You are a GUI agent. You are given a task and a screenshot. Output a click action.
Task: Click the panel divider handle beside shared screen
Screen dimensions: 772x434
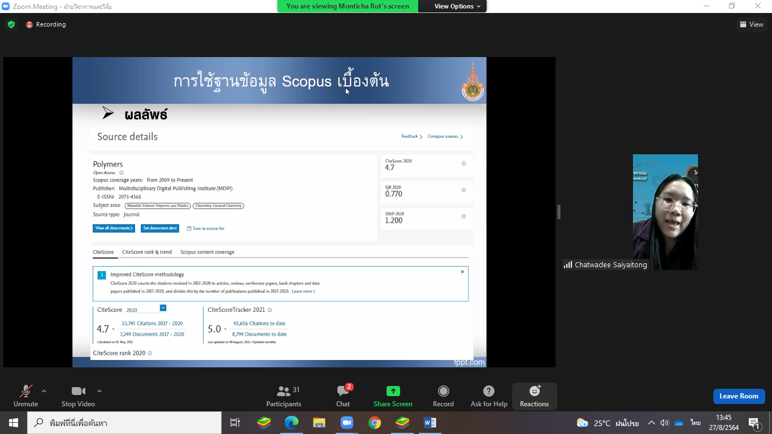click(x=559, y=212)
